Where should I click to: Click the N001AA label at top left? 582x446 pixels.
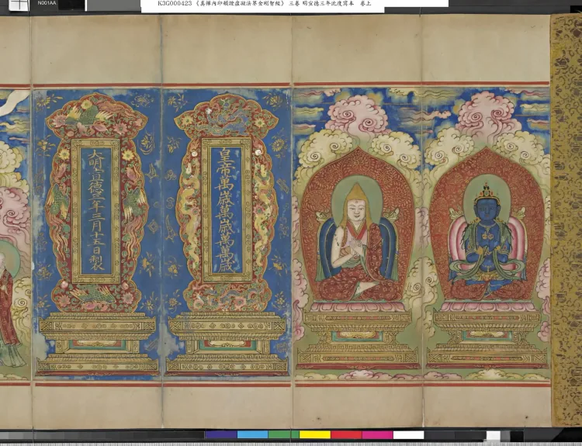pyautogui.click(x=47, y=3)
